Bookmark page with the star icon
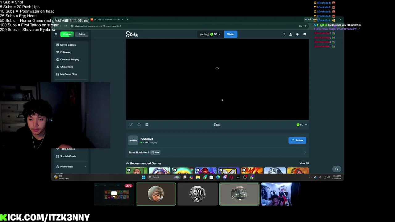The image size is (395, 222). [x=305, y=26]
